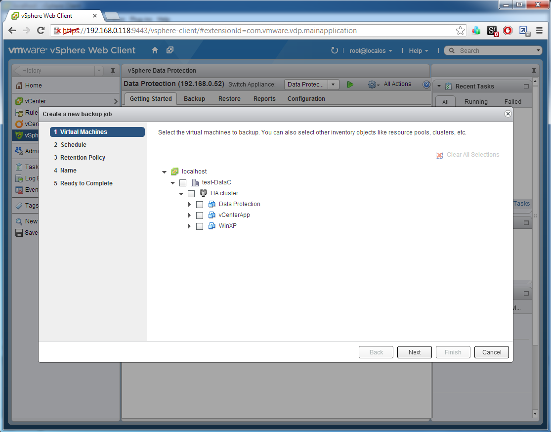Click the Home house icon in navigator
Image resolution: width=551 pixels, height=432 pixels.
coord(19,86)
